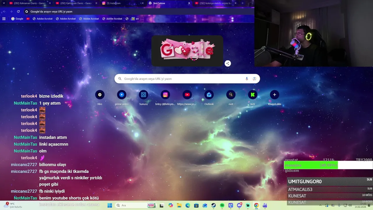The height and width of the screenshot is (210, 373).
Task: Open the kick shortcut tile
Action: point(253,98)
